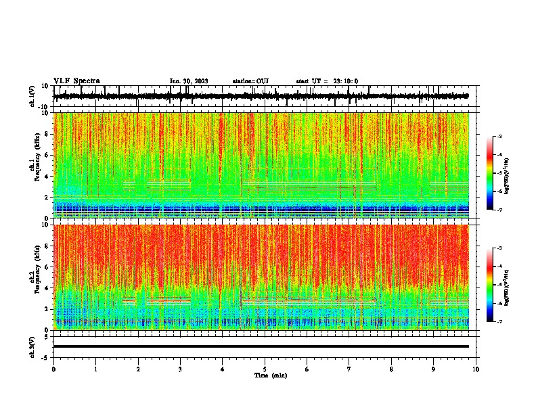This screenshot has width=536, height=414.
Task: Click the log(PSD) label beside ch.2 colorbar
Action: pos(506,288)
